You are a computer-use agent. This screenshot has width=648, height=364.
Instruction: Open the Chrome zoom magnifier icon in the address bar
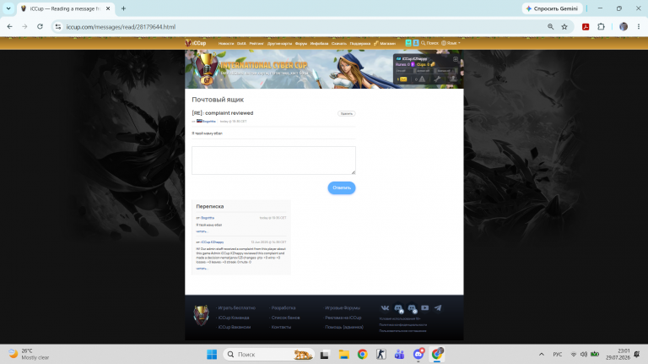click(x=550, y=26)
